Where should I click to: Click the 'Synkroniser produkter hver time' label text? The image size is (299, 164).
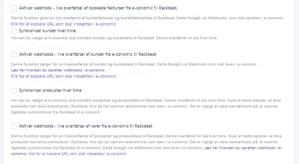pyautogui.click(x=50, y=90)
